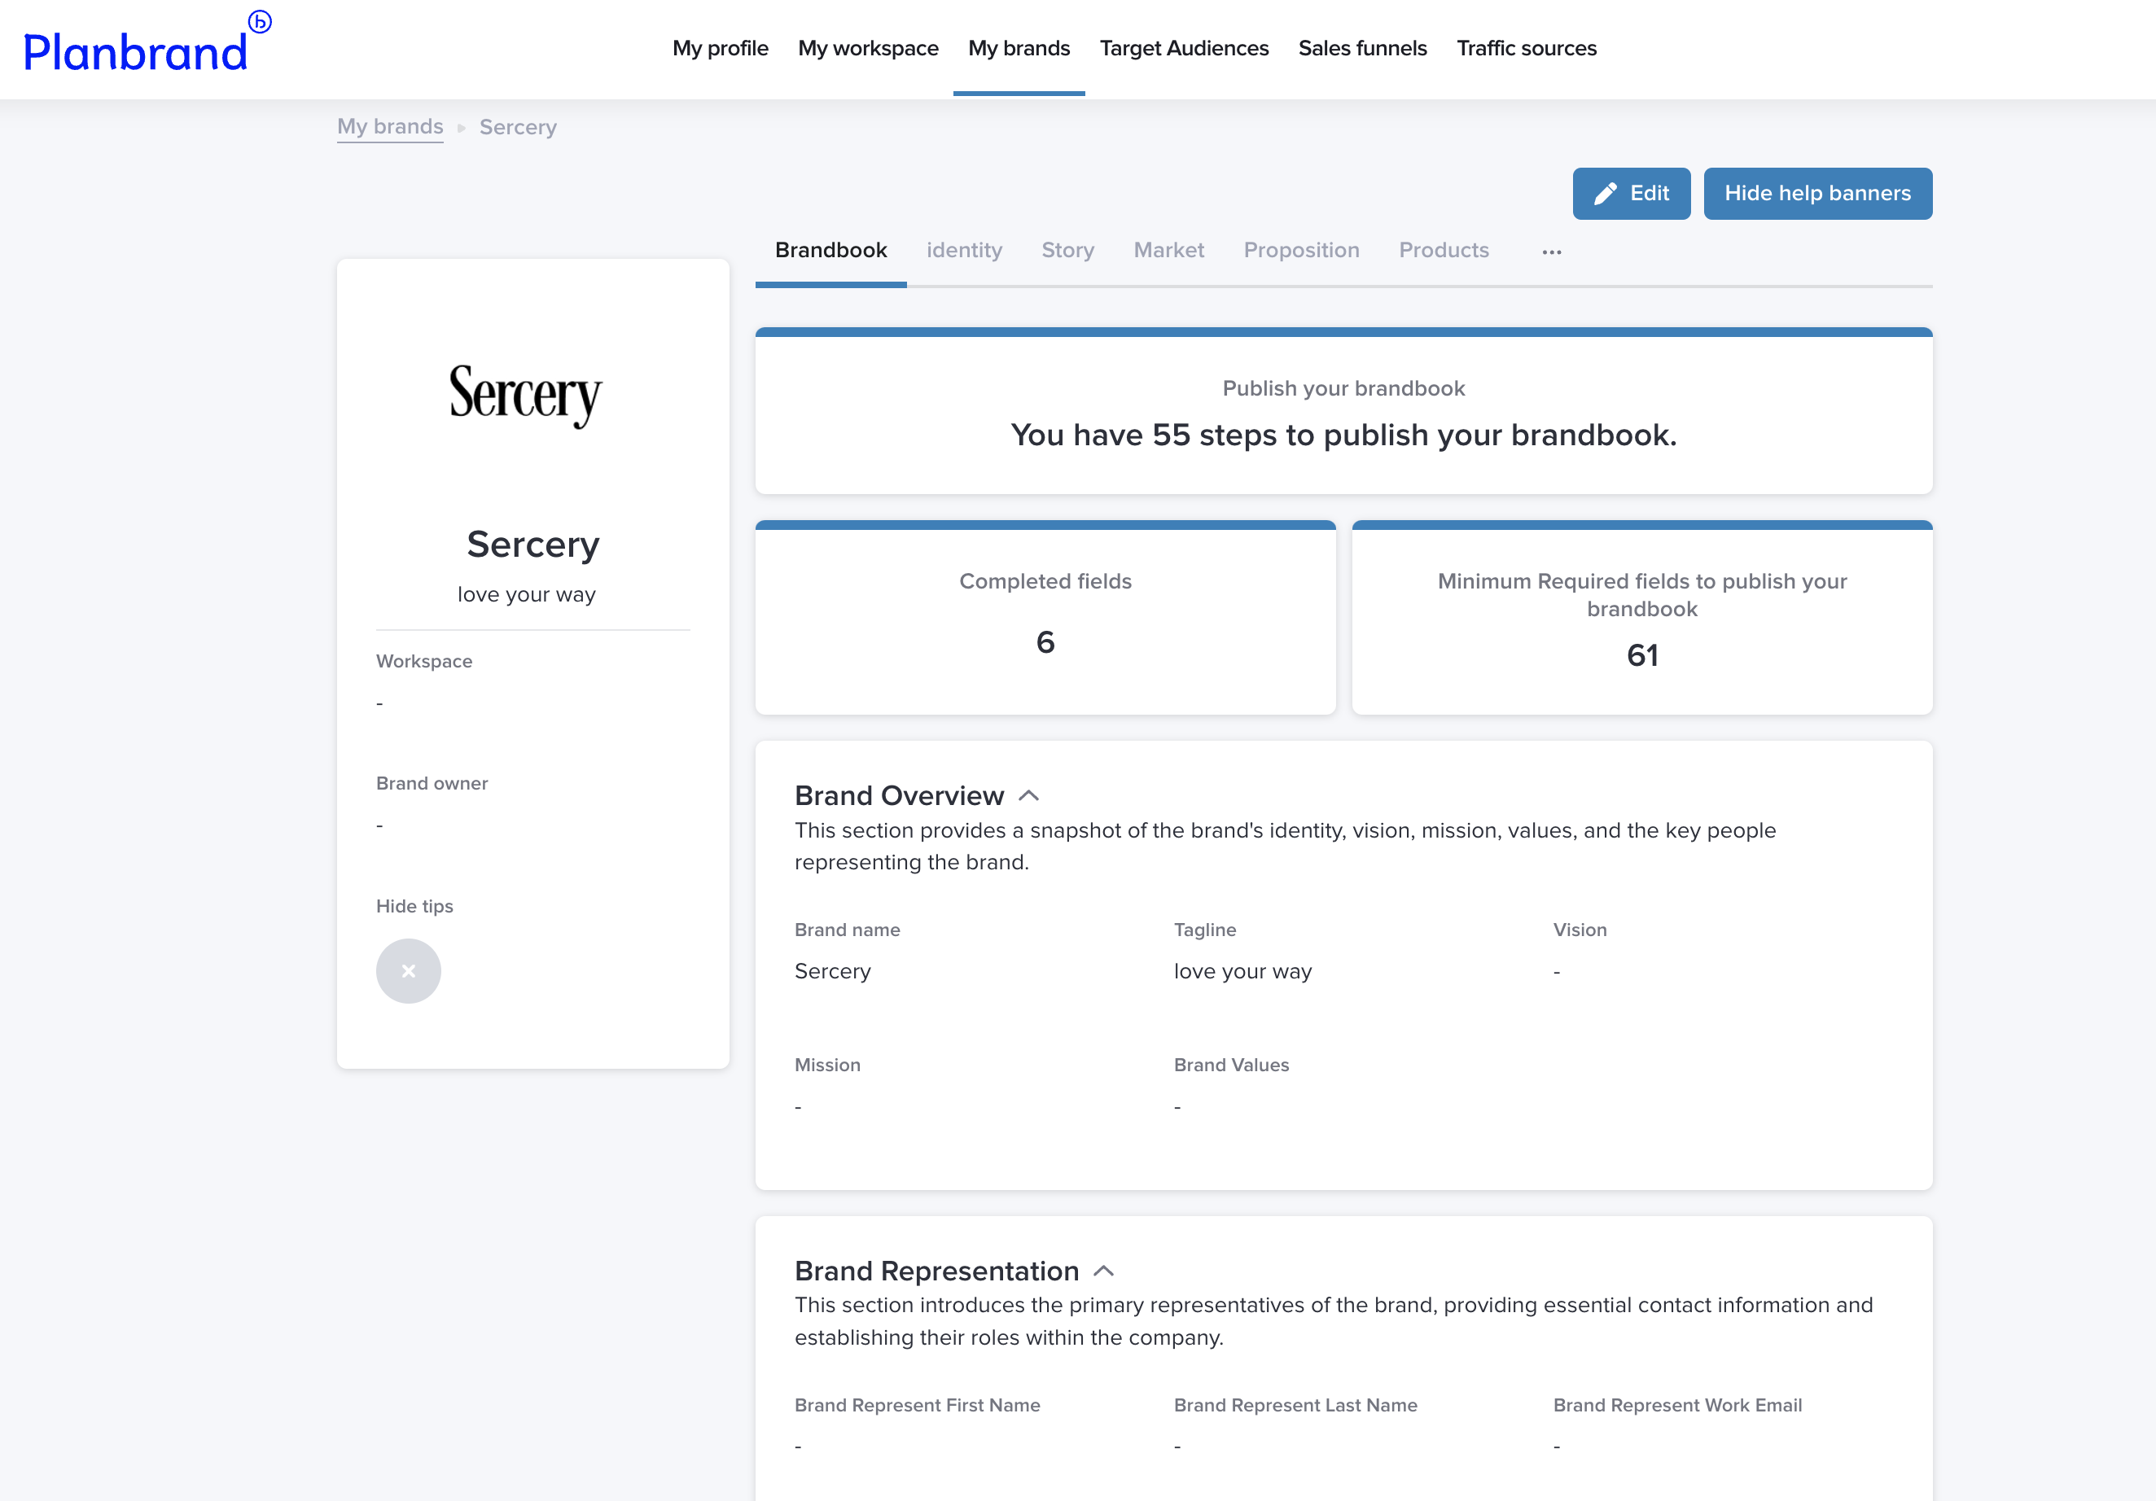This screenshot has width=2156, height=1501.
Task: Navigate to Sales funnels
Action: 1362,48
